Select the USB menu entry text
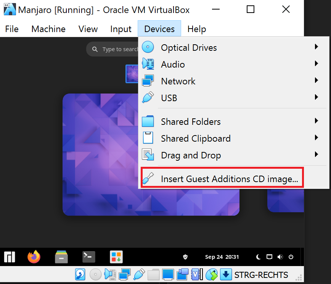The width and height of the screenshot is (331, 284). (x=169, y=98)
